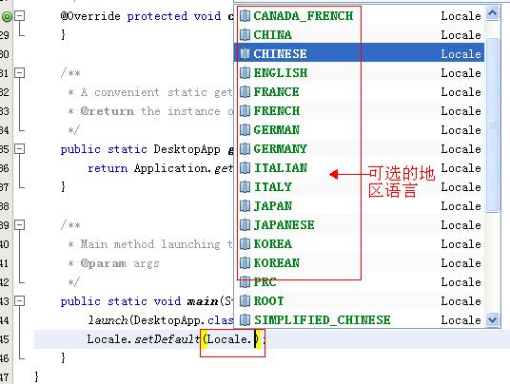Click the field icon beside CANADA_FRENCH
The height and width of the screenshot is (384, 510).
[245, 15]
